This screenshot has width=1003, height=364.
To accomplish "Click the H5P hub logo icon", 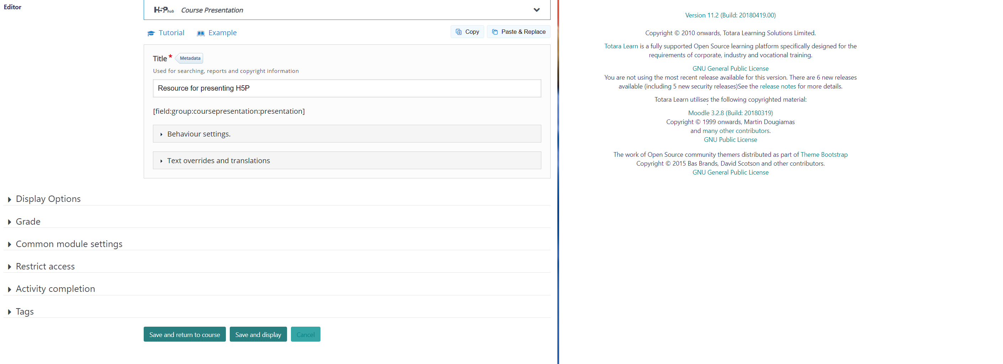I will tap(164, 10).
